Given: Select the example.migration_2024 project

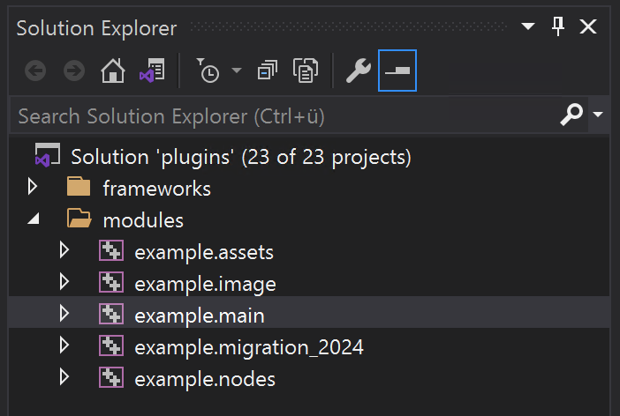Looking at the screenshot, I should coord(248,347).
